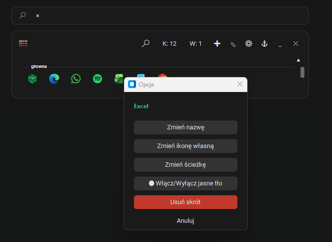The width and height of the screenshot is (332, 242).
Task: Toggle Włącz/Wyłącz jasne tło
Action: click(x=186, y=183)
